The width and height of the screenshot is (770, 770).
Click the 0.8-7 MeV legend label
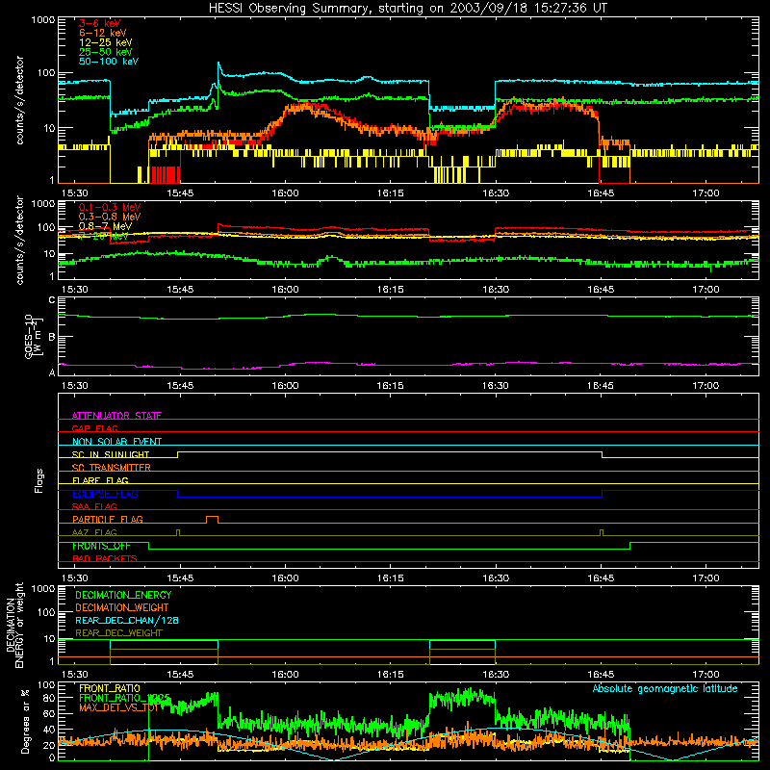tap(105, 226)
